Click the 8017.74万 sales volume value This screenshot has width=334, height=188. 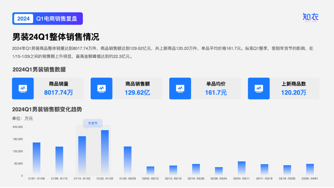(59, 93)
